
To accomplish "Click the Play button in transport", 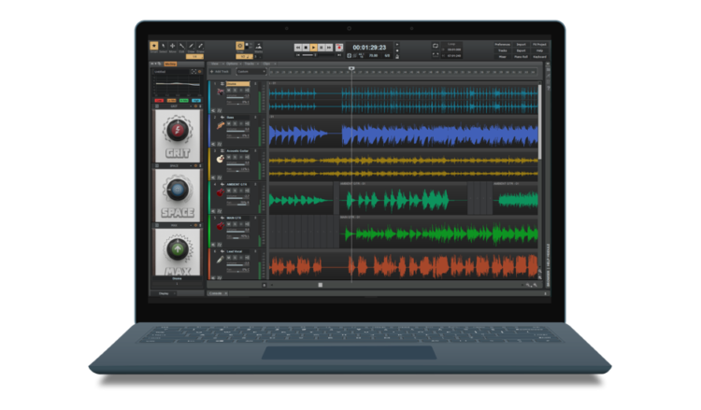I will point(313,47).
